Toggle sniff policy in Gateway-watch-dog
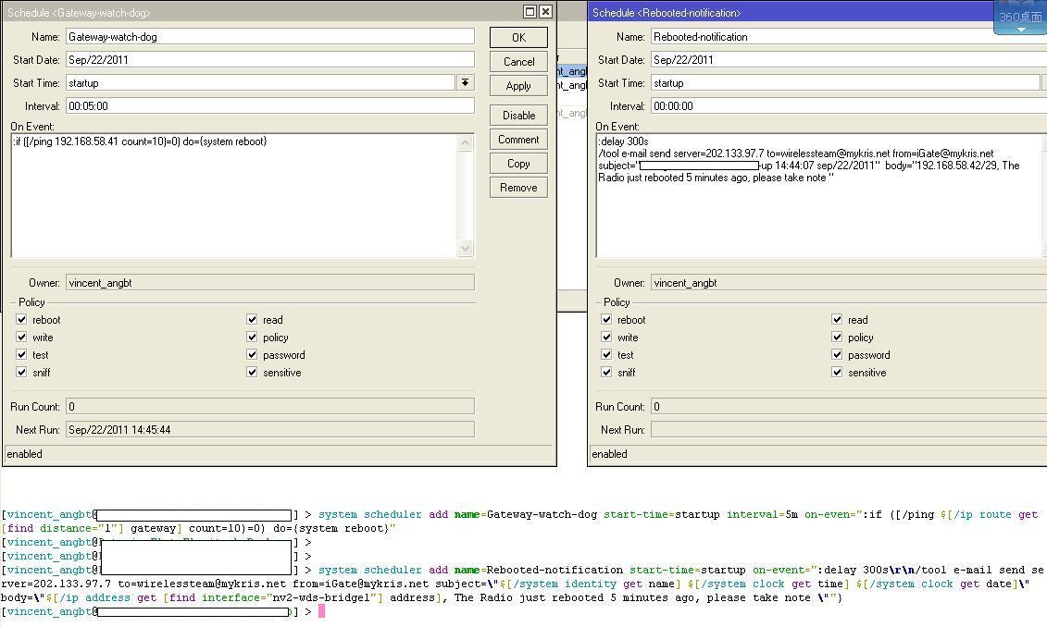This screenshot has width=1047, height=627. 21,372
